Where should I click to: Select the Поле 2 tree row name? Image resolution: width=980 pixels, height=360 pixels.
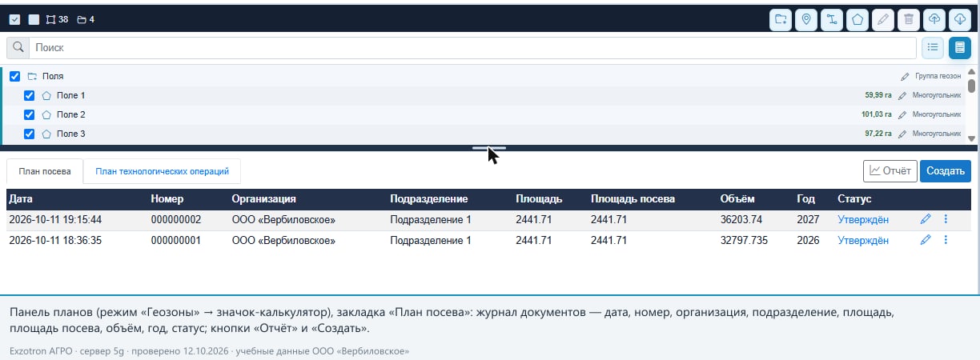pos(70,115)
